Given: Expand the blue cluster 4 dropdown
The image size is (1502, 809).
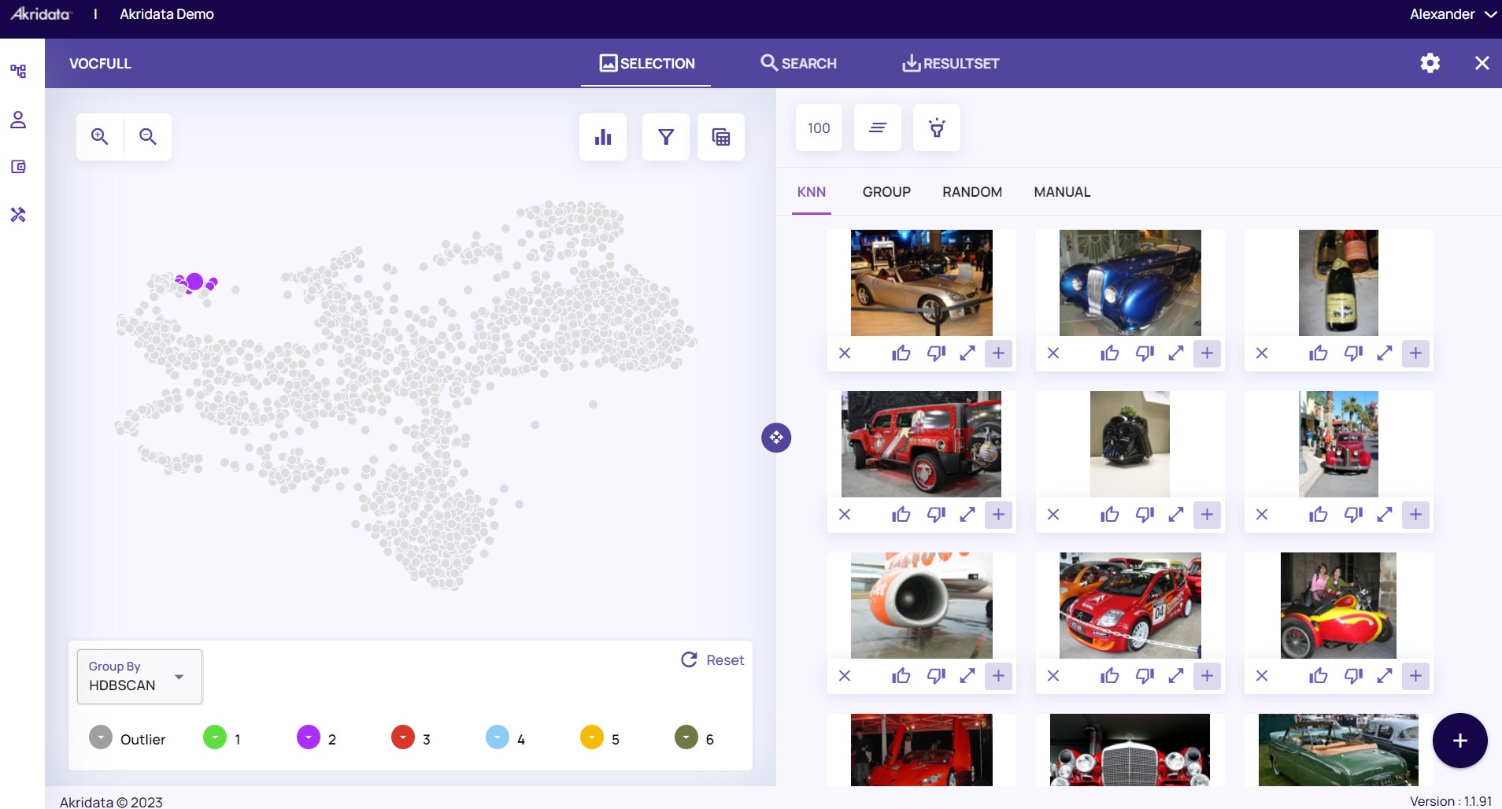Looking at the screenshot, I should [498, 737].
